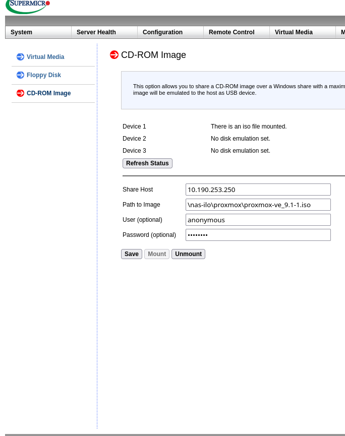
Task: Save the CD-ROM image settings
Action: tap(132, 254)
